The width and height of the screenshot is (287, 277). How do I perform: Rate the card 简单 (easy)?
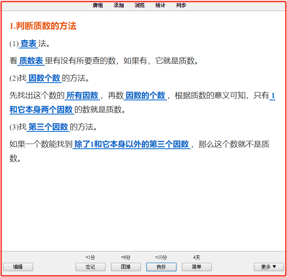(197, 267)
